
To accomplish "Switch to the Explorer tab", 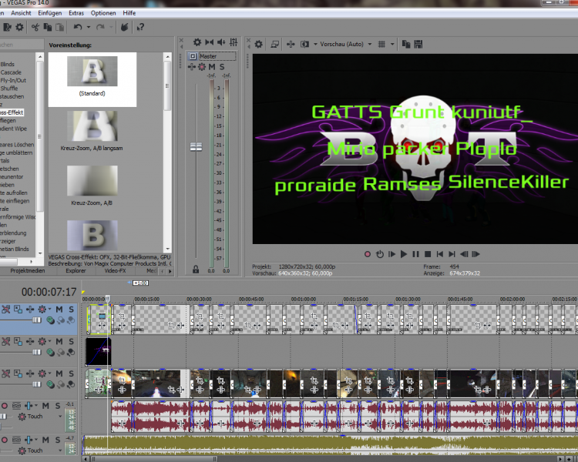I will click(x=76, y=271).
